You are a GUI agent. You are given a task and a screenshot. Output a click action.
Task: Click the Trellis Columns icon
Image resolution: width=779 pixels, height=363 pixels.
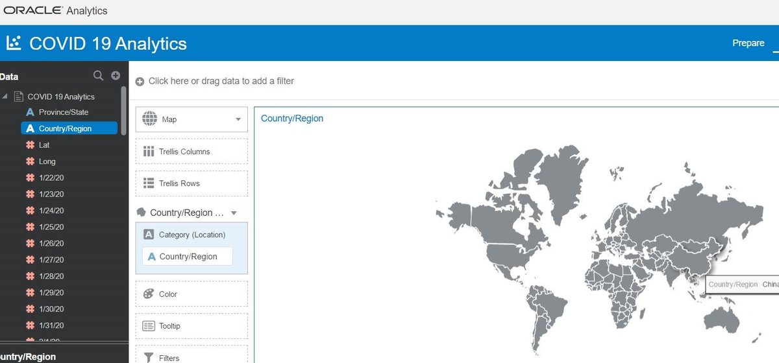point(149,152)
